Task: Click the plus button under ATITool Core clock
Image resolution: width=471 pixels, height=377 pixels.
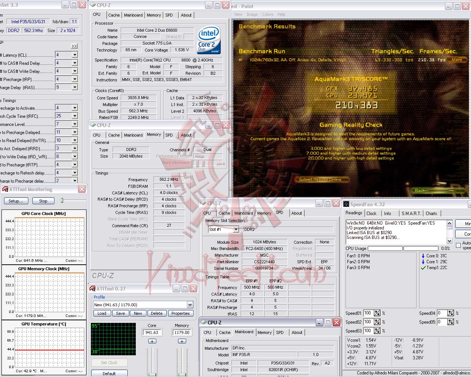Action: (x=152, y=341)
